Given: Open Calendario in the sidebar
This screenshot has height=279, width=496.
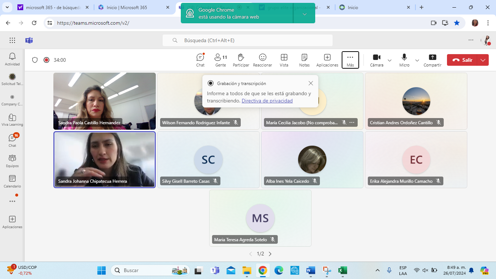Looking at the screenshot, I should (x=12, y=181).
